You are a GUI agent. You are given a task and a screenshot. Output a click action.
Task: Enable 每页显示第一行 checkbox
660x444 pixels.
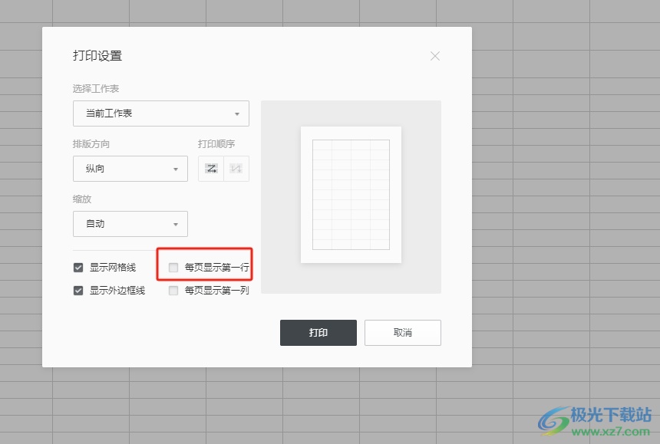pos(173,268)
